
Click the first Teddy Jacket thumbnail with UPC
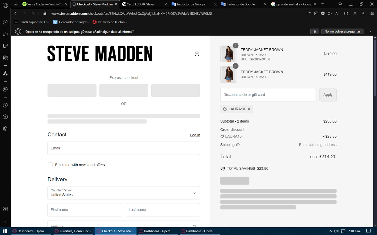click(x=228, y=54)
